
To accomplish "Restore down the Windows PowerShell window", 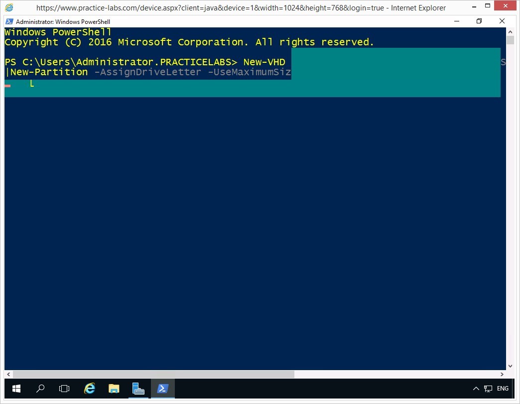I will [x=479, y=21].
